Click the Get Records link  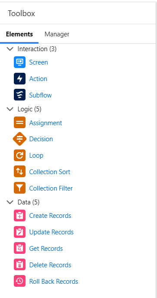pyautogui.click(x=46, y=248)
